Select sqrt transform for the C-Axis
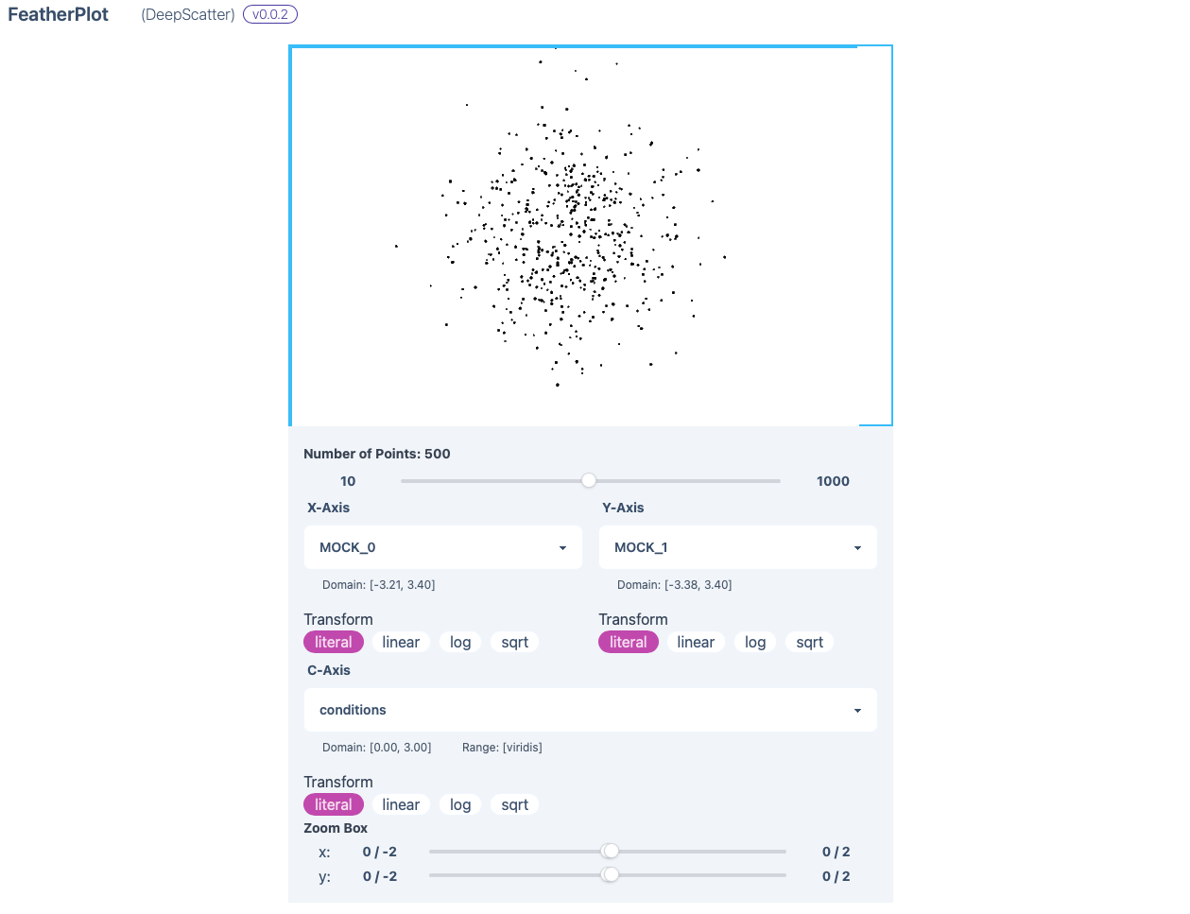Screen dimensions: 1190x914 tap(513, 804)
